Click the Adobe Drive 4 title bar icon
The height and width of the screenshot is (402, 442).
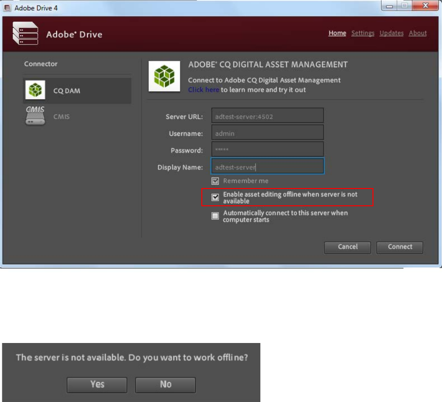click(7, 8)
